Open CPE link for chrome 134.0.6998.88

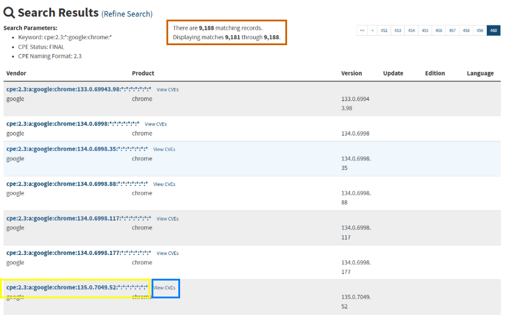(77, 184)
